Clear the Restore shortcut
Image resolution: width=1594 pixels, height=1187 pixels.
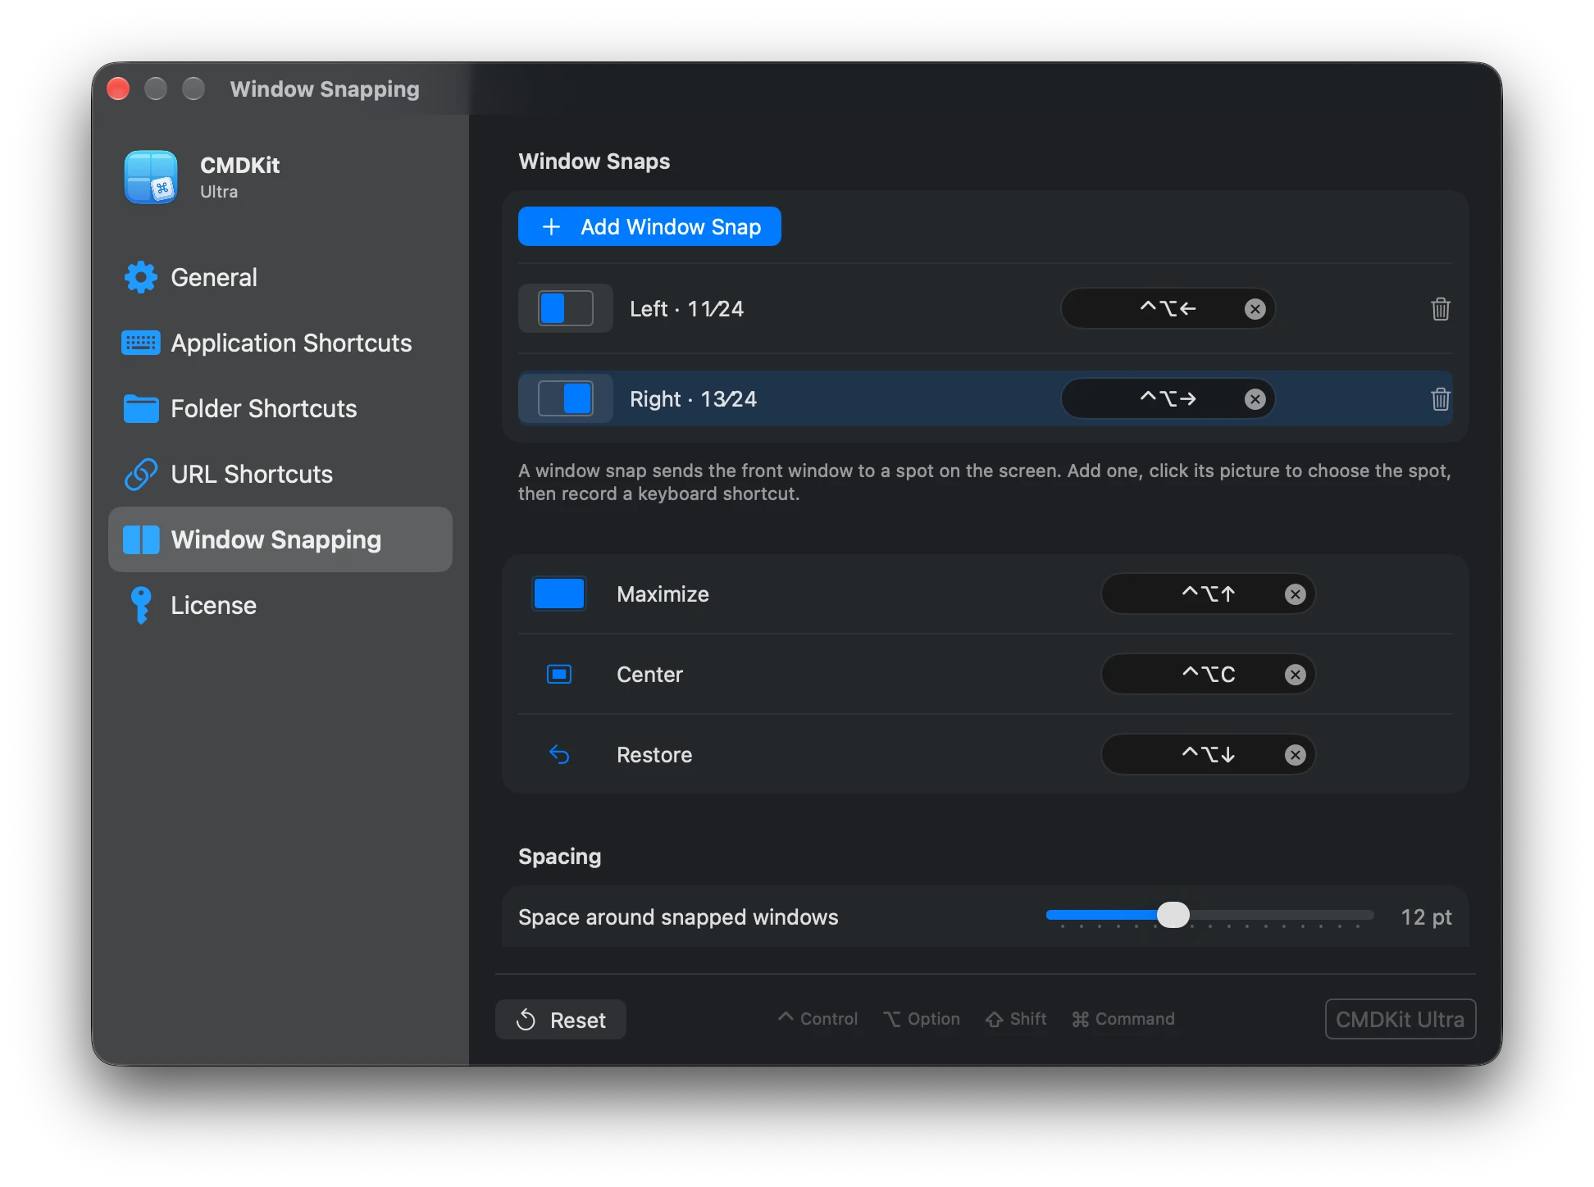coord(1295,755)
